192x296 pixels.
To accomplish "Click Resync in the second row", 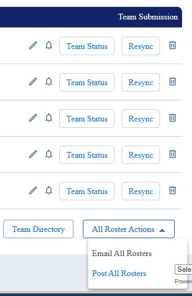I will click(141, 83).
